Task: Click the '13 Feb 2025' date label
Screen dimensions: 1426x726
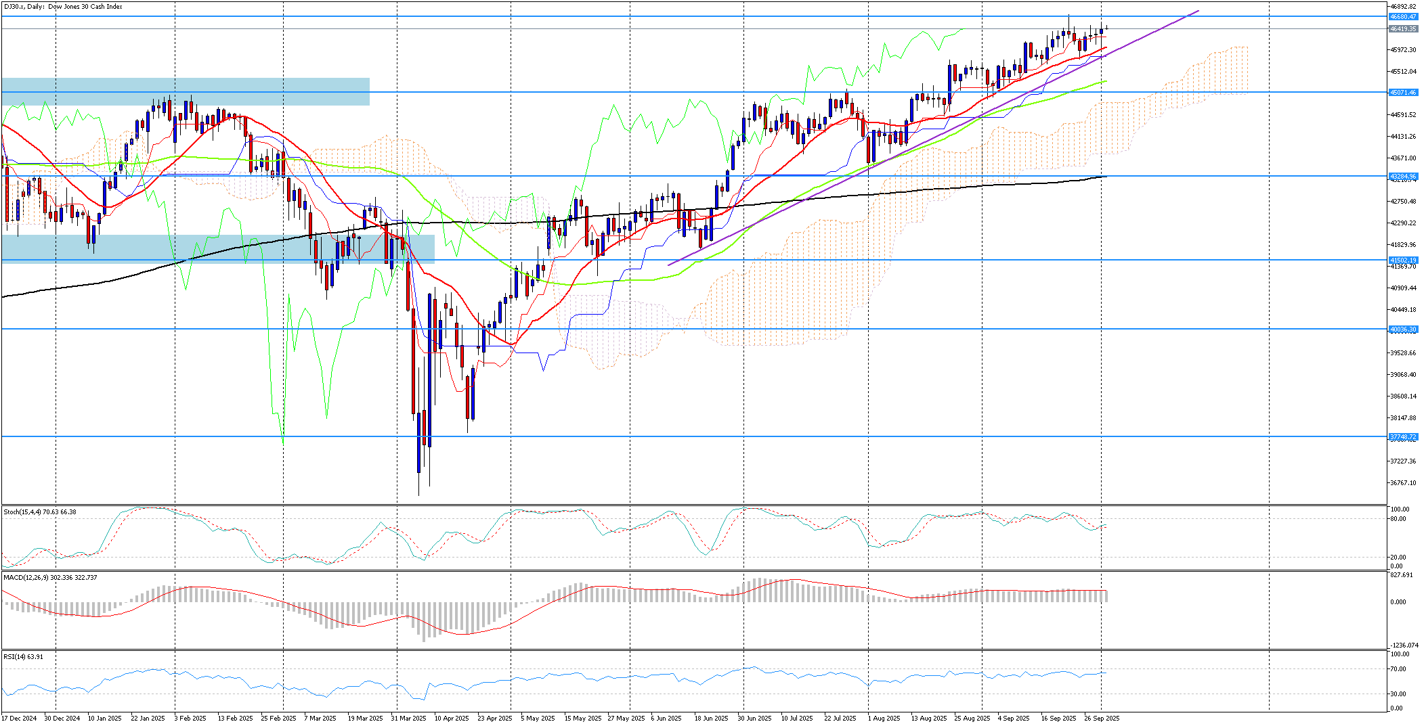Action: point(235,719)
